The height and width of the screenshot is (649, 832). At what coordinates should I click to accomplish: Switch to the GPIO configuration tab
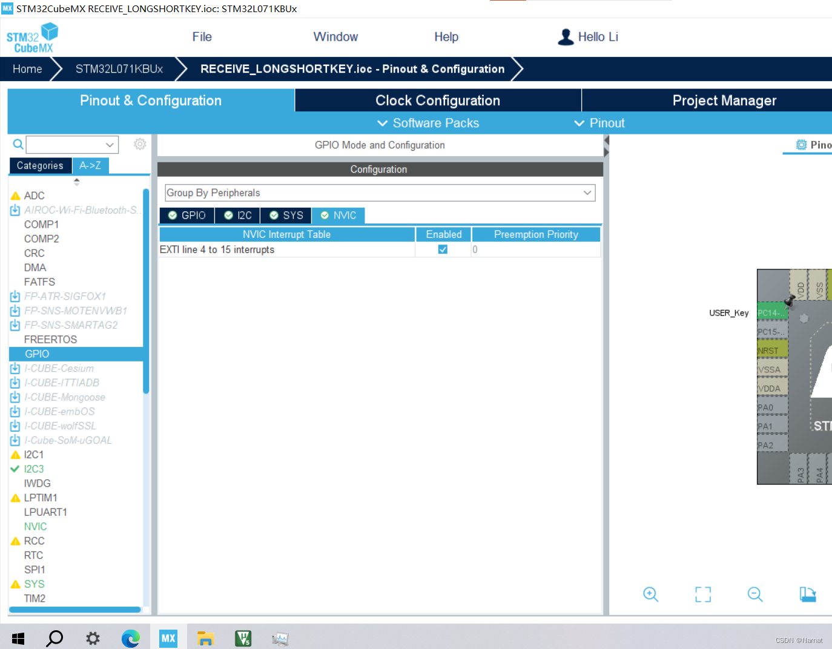187,216
